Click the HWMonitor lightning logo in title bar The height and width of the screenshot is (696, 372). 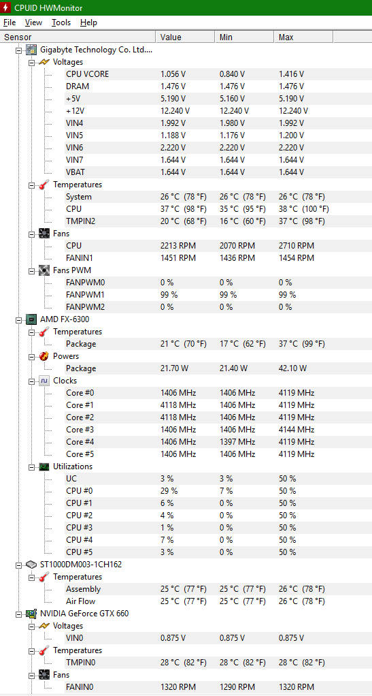(6, 8)
